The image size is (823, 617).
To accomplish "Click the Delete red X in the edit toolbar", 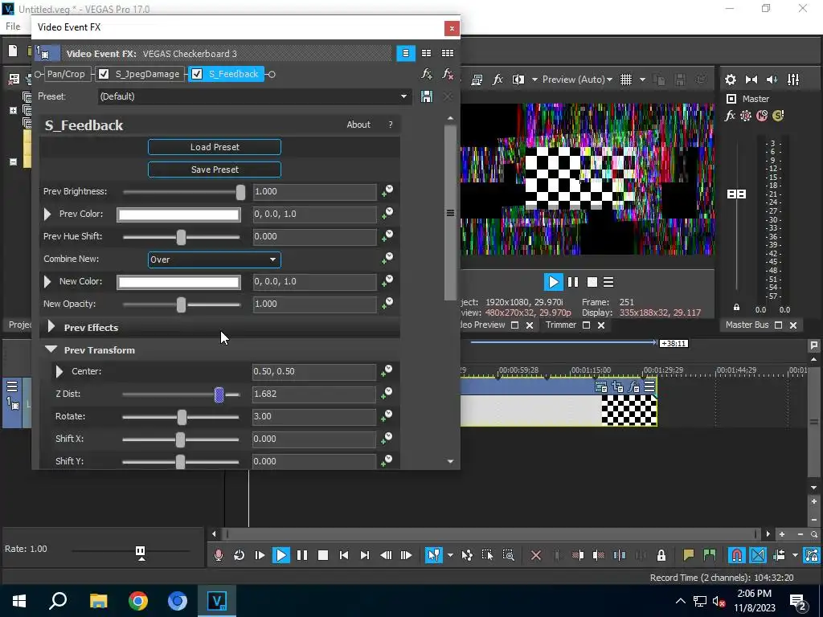I will [536, 555].
